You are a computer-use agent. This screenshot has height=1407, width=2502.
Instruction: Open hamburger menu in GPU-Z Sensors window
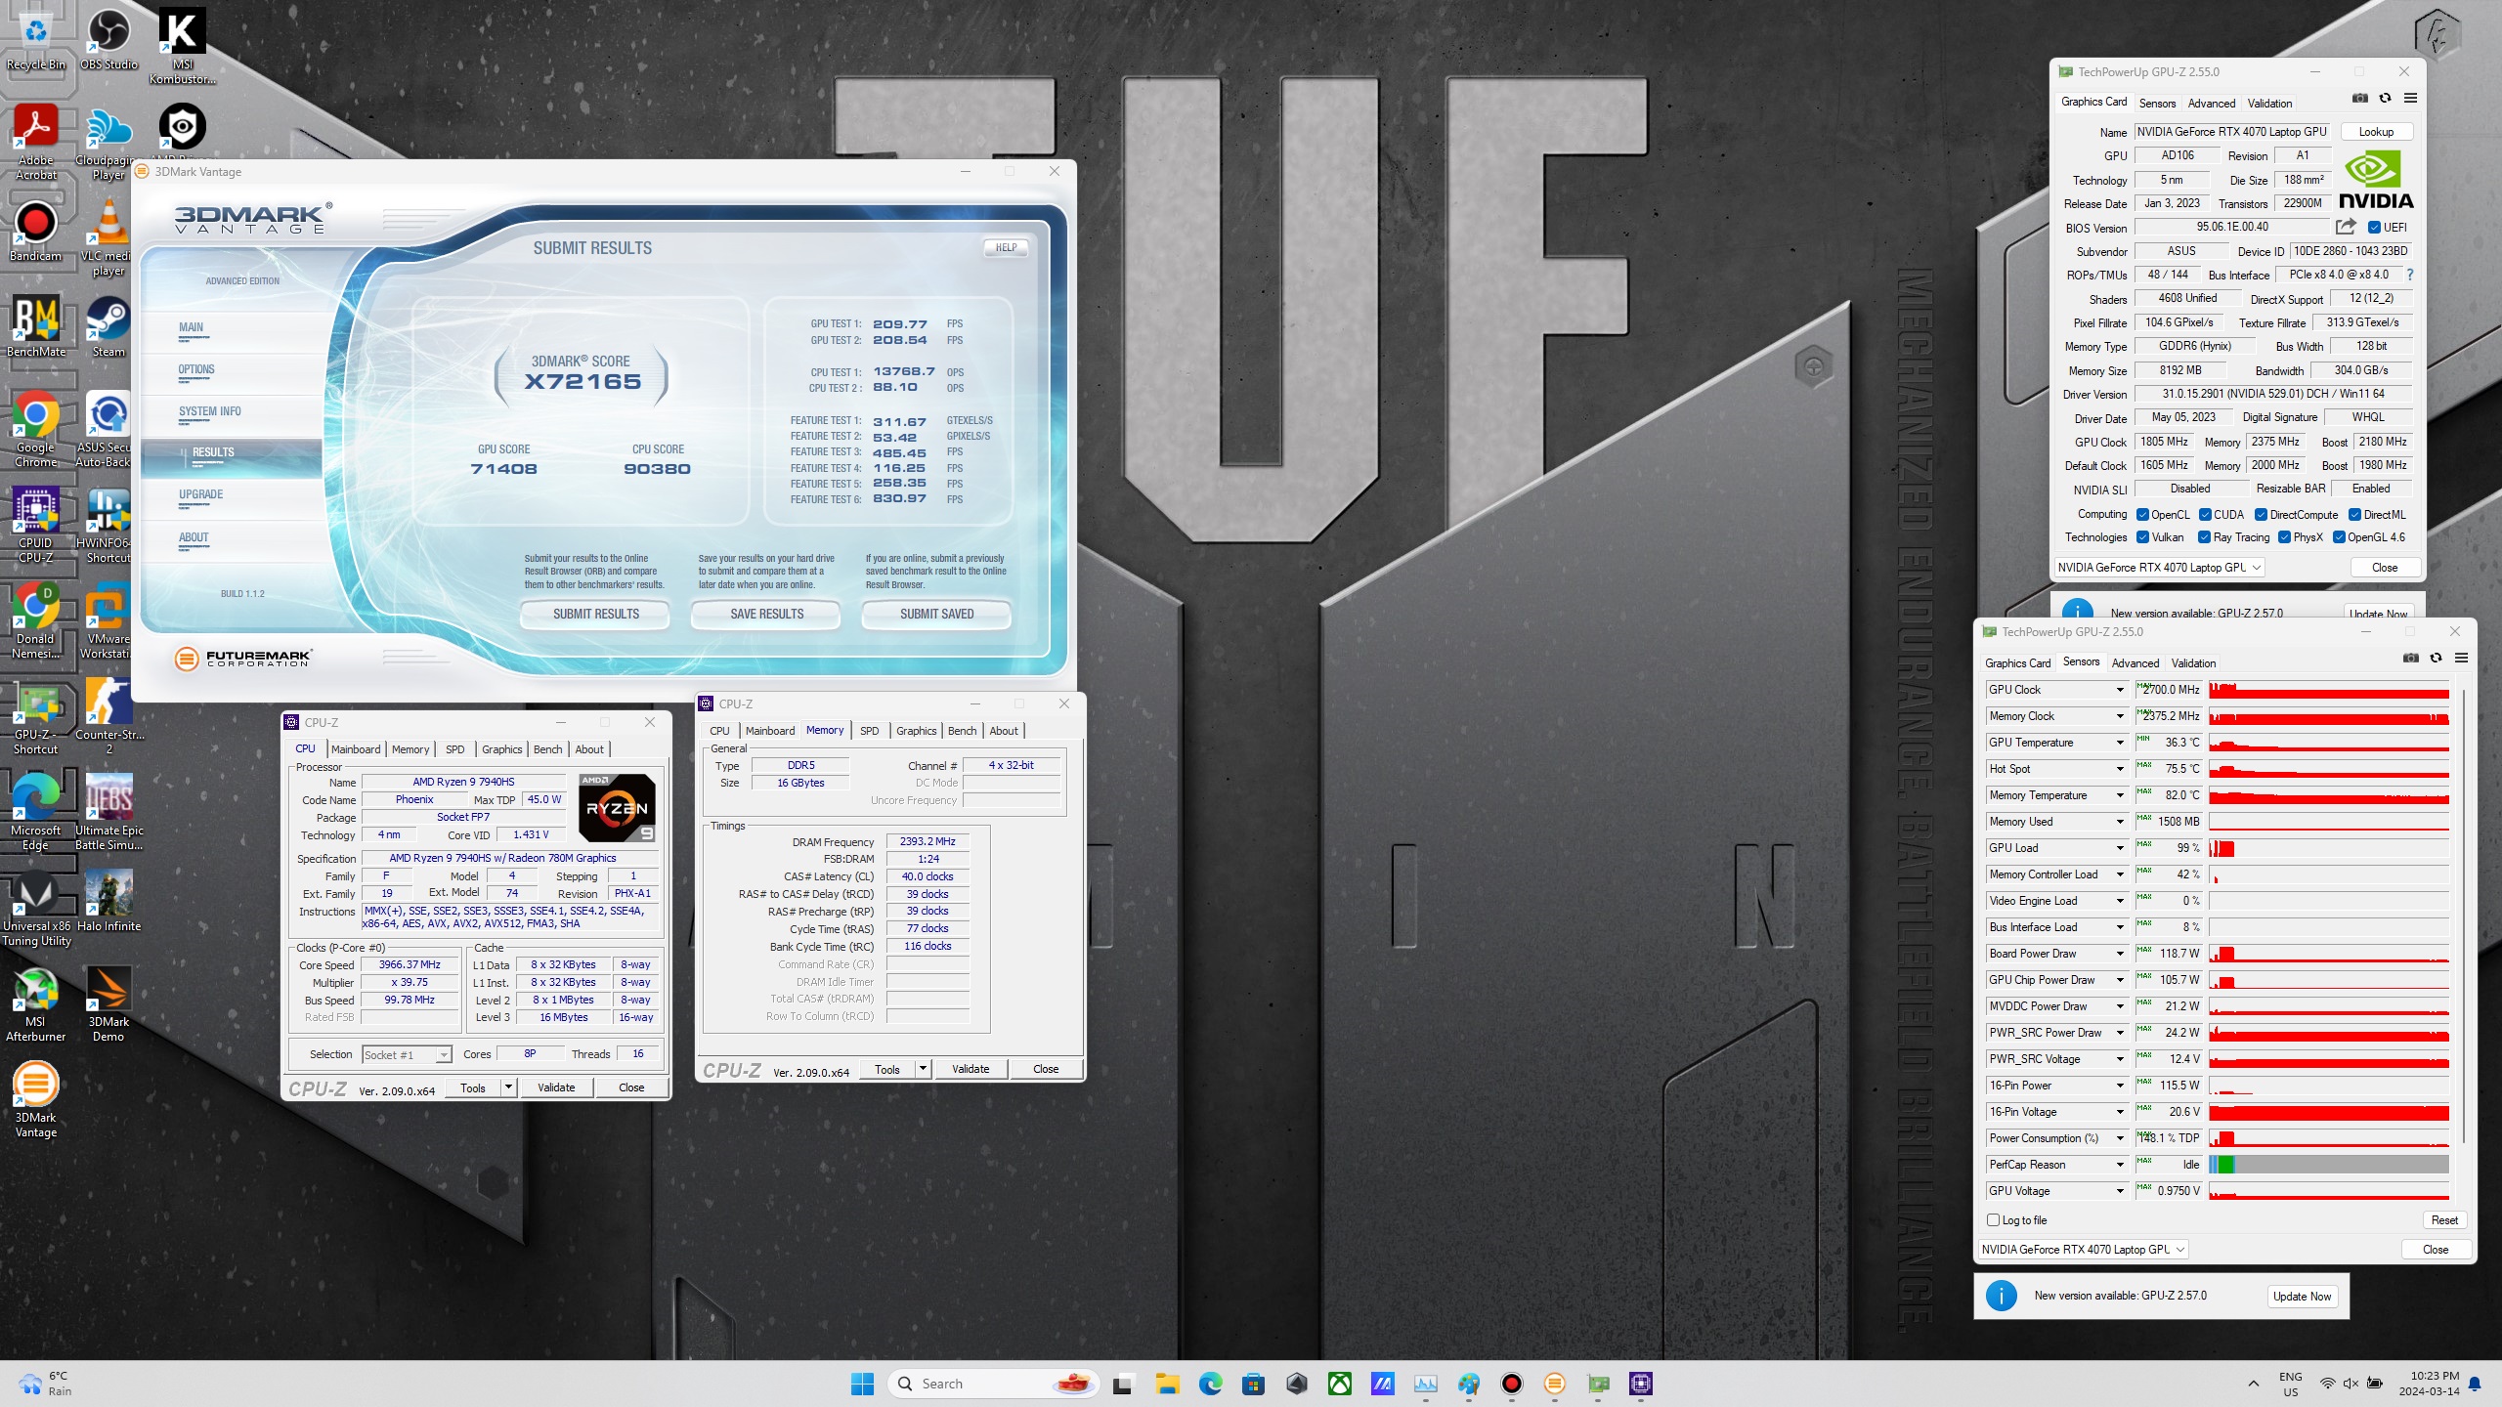coord(2461,659)
